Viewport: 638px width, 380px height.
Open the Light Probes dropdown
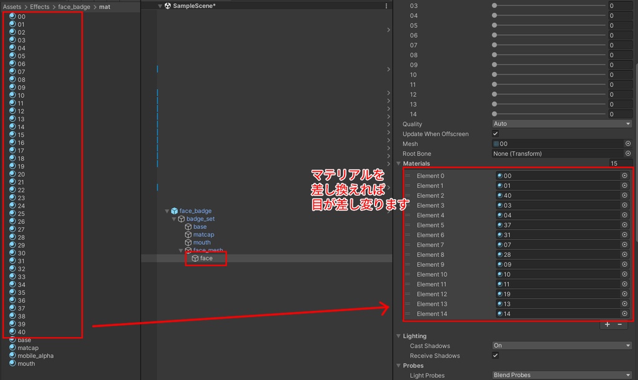click(x=562, y=375)
